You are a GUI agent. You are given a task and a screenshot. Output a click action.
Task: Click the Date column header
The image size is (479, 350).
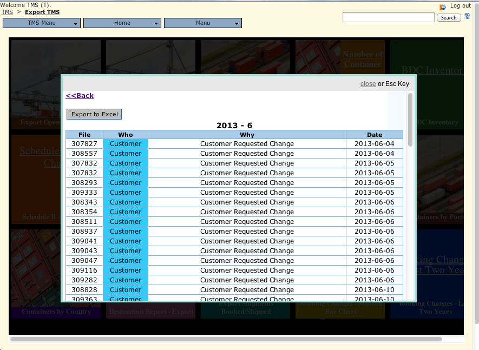374,135
